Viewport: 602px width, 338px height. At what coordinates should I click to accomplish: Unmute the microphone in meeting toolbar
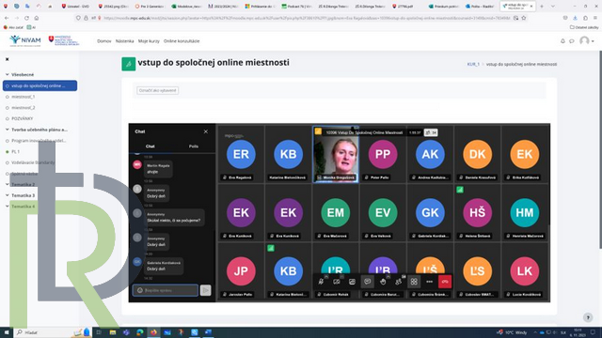321,282
